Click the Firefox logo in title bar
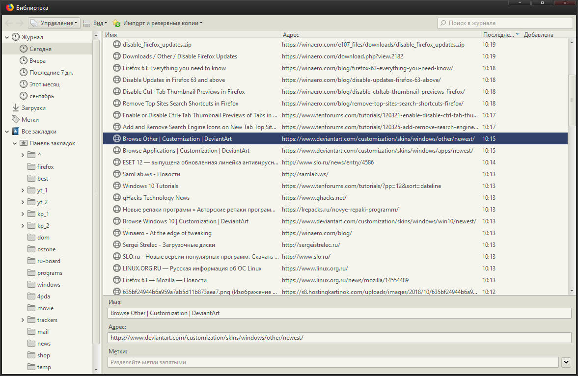578x376 pixels. click(x=10, y=7)
